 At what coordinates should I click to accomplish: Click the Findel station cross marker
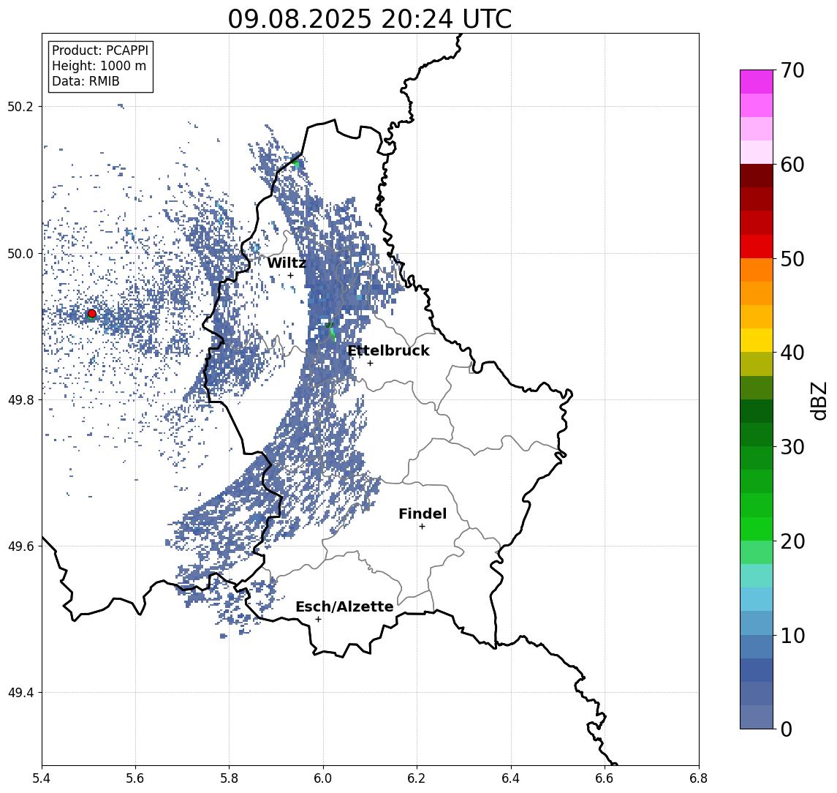[422, 527]
